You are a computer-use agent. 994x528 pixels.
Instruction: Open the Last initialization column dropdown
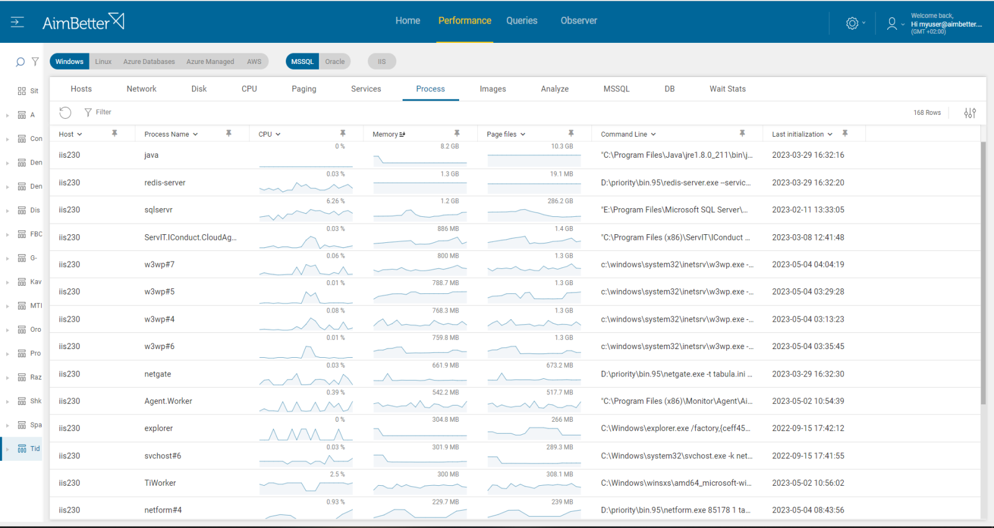pyautogui.click(x=830, y=135)
